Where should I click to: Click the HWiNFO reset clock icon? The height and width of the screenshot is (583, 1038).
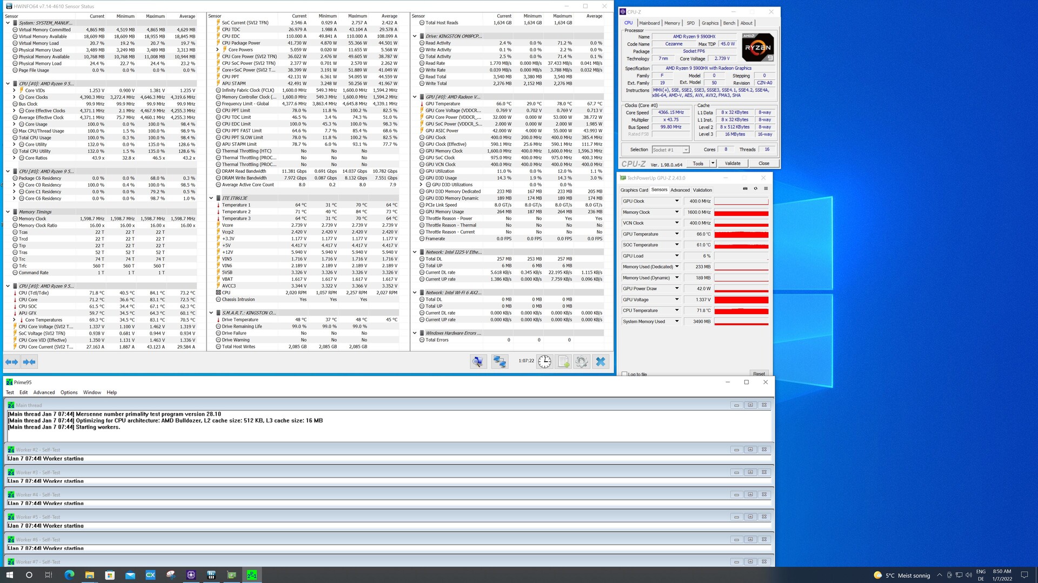544,362
